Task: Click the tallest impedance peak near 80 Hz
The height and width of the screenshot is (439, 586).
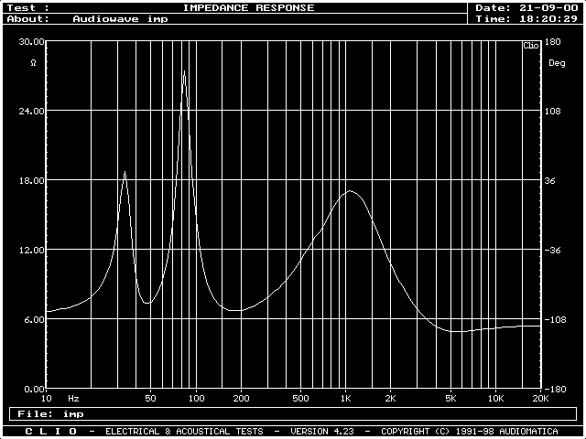Action: (x=184, y=71)
